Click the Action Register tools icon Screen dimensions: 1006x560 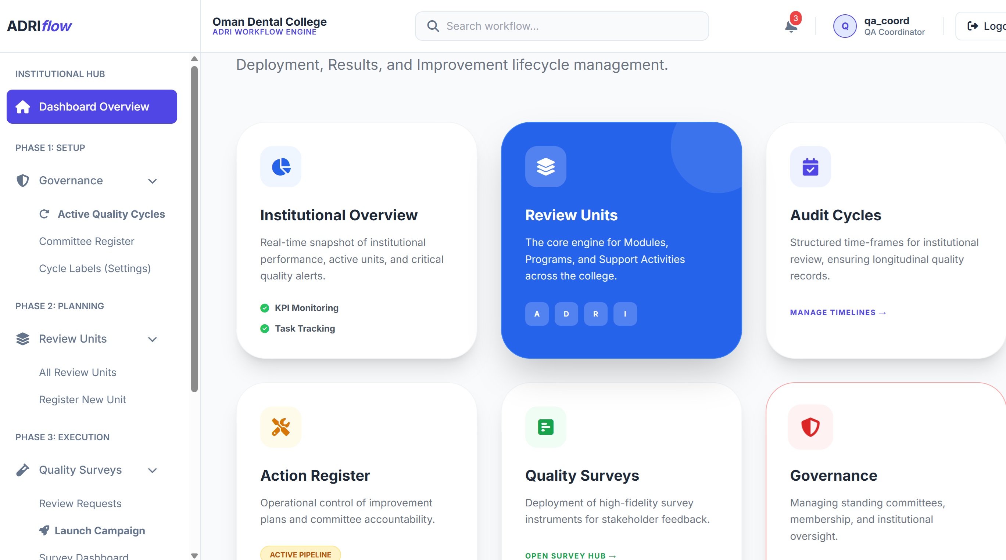pyautogui.click(x=281, y=427)
